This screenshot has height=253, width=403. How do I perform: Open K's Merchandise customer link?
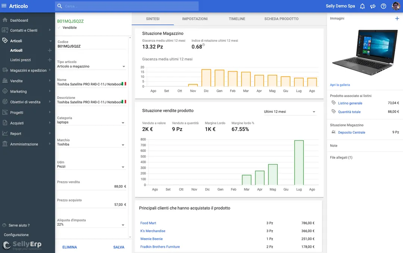pos(153,231)
